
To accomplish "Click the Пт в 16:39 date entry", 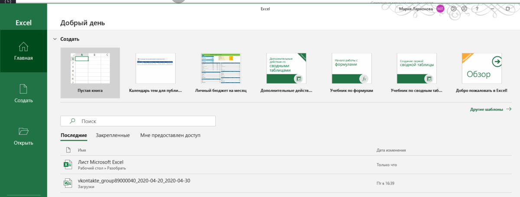I will [386, 184].
